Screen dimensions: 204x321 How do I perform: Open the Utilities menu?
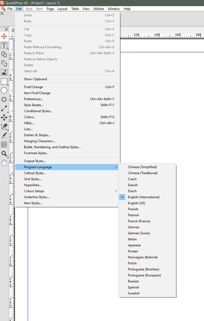pyautogui.click(x=99, y=9)
